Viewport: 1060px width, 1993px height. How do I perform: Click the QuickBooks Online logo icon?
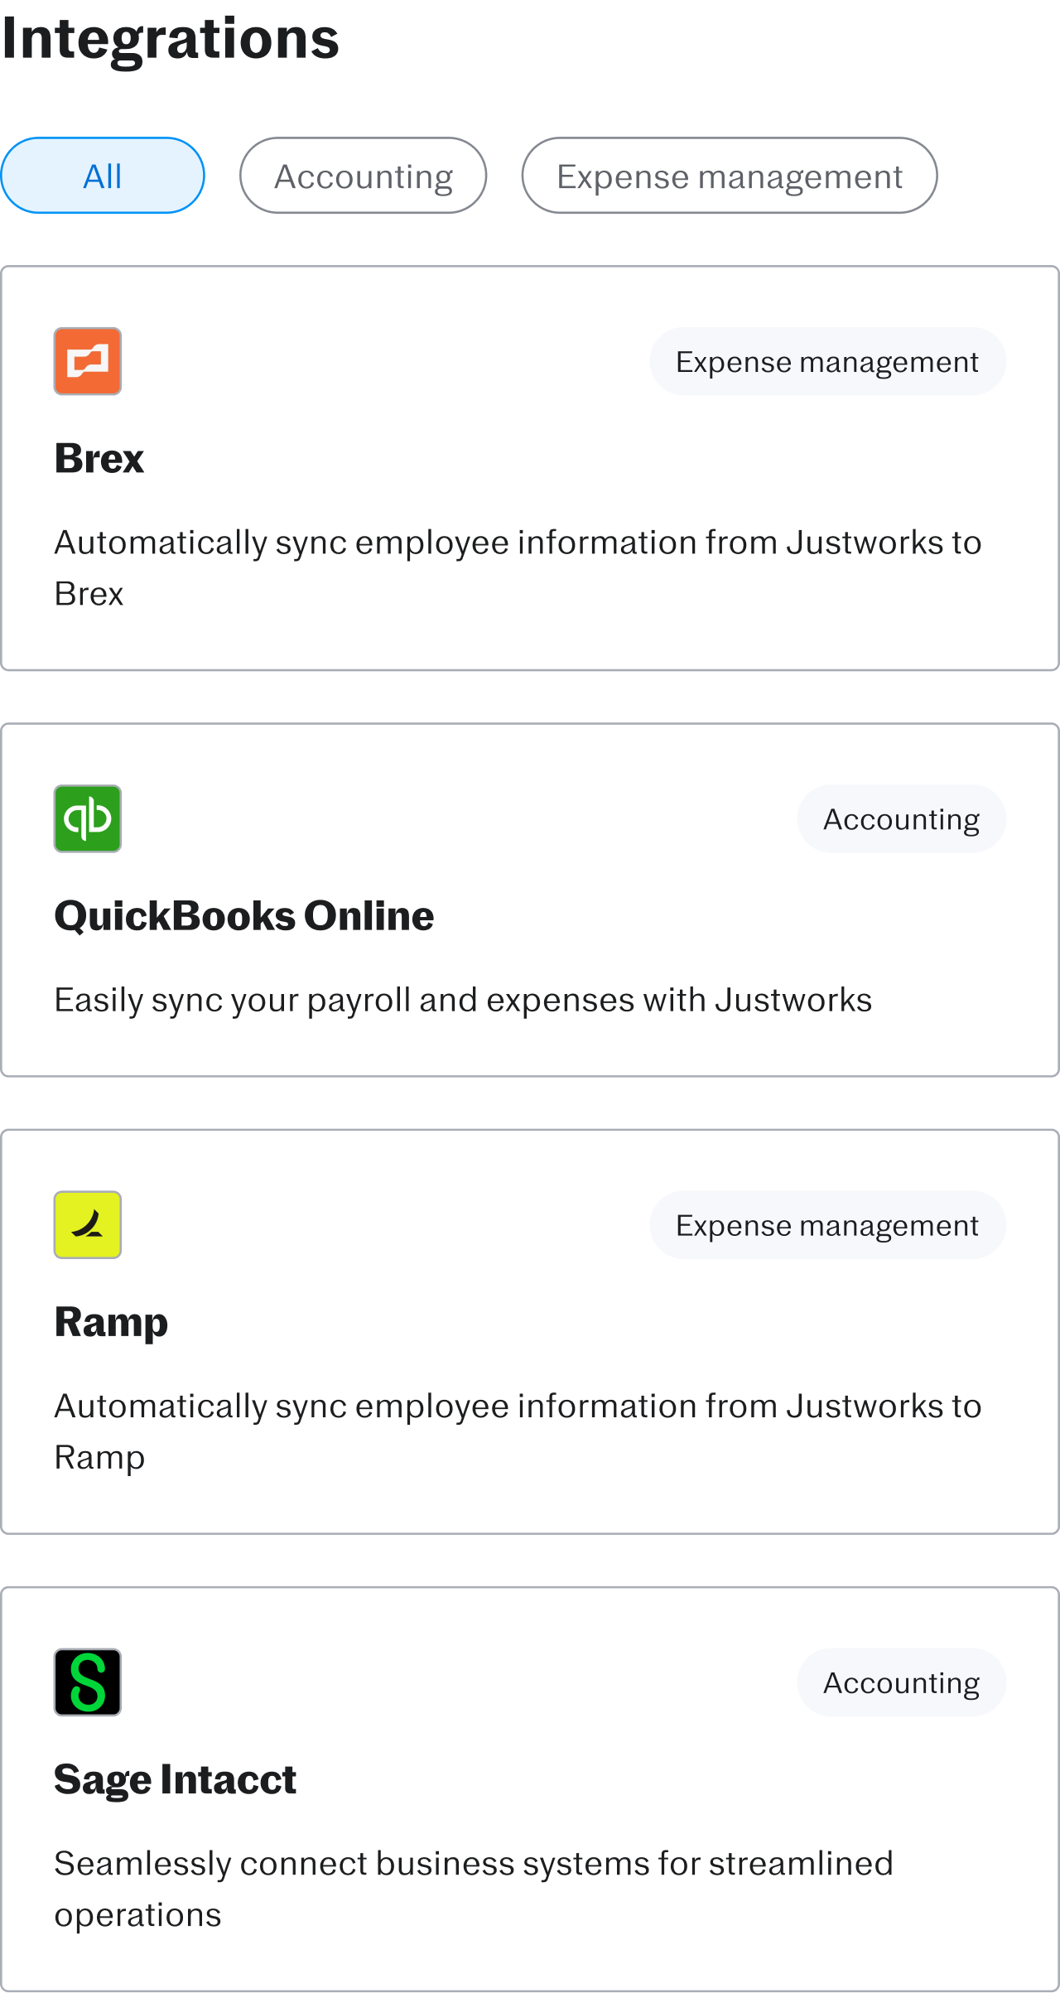tap(88, 818)
